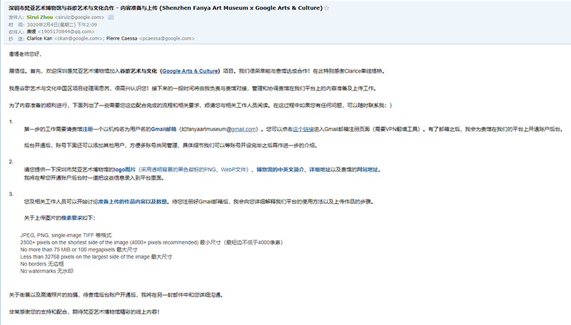Screen dimensions: 571x325
Task: Click the bold 'Gmail邮箱' text in step 1
Action: coord(163,129)
